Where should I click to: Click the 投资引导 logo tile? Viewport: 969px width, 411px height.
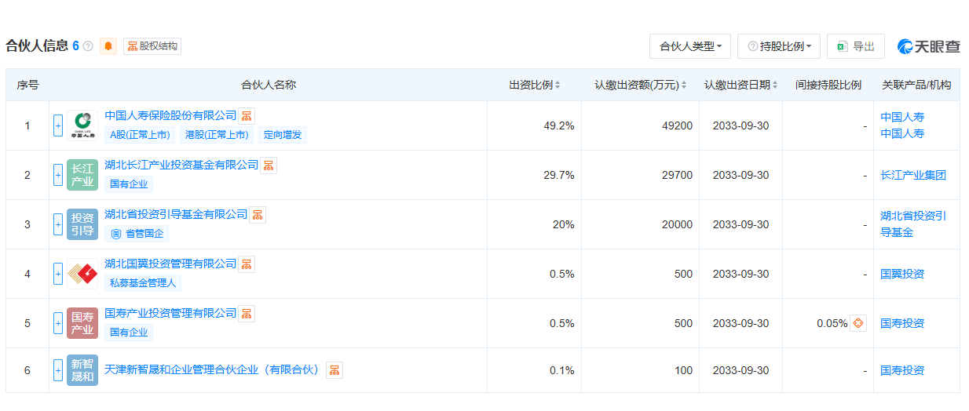pos(82,224)
